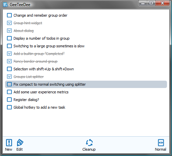Uncheck the 'About dialog' task
This screenshot has width=172, height=156.
(x=9, y=31)
